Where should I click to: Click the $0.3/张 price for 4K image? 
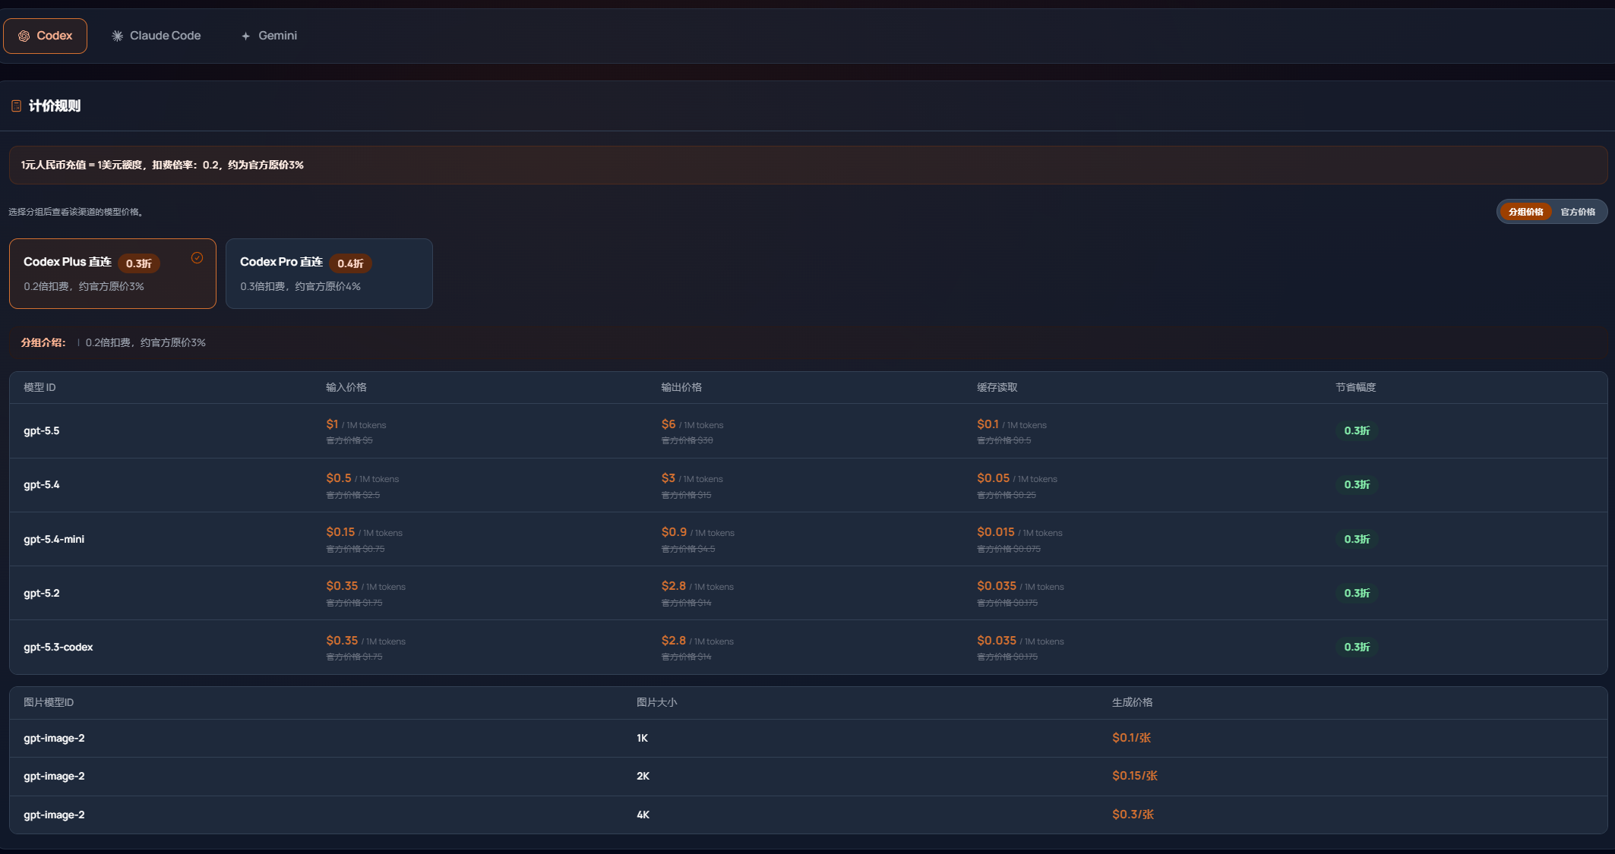(x=1133, y=815)
